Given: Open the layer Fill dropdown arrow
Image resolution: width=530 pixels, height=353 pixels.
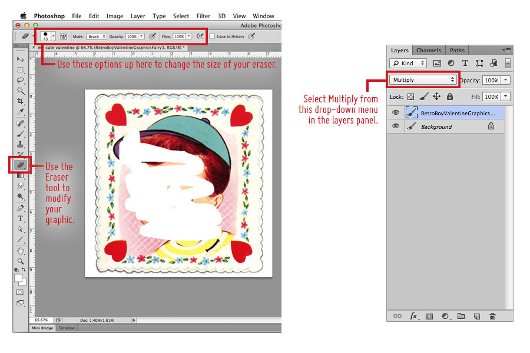Looking at the screenshot, I should (x=506, y=96).
